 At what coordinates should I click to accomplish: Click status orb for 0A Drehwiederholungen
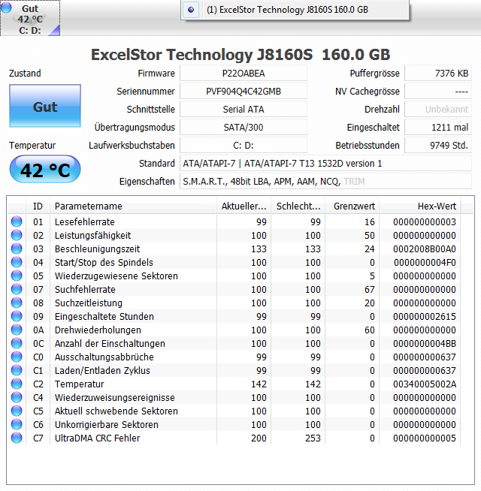coord(17,330)
